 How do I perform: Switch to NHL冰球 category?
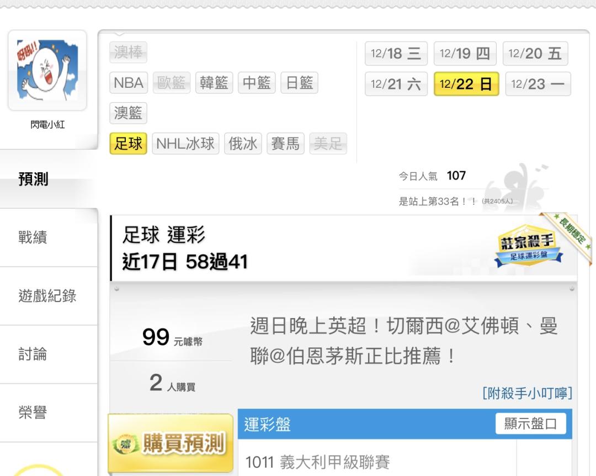(x=185, y=144)
